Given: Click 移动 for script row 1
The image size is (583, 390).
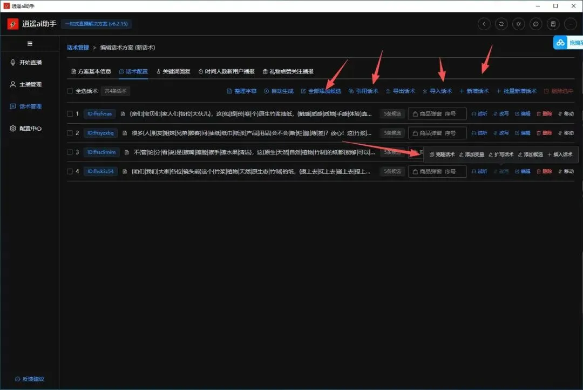Looking at the screenshot, I should tap(566, 113).
